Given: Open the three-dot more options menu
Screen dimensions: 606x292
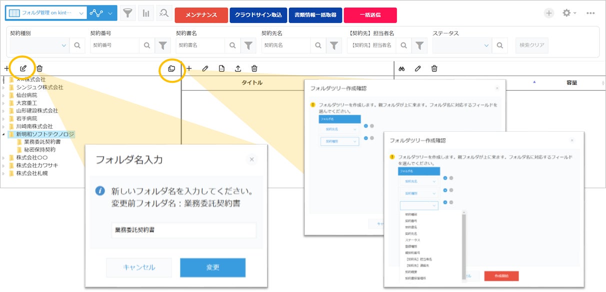Looking at the screenshot, I should [590, 13].
